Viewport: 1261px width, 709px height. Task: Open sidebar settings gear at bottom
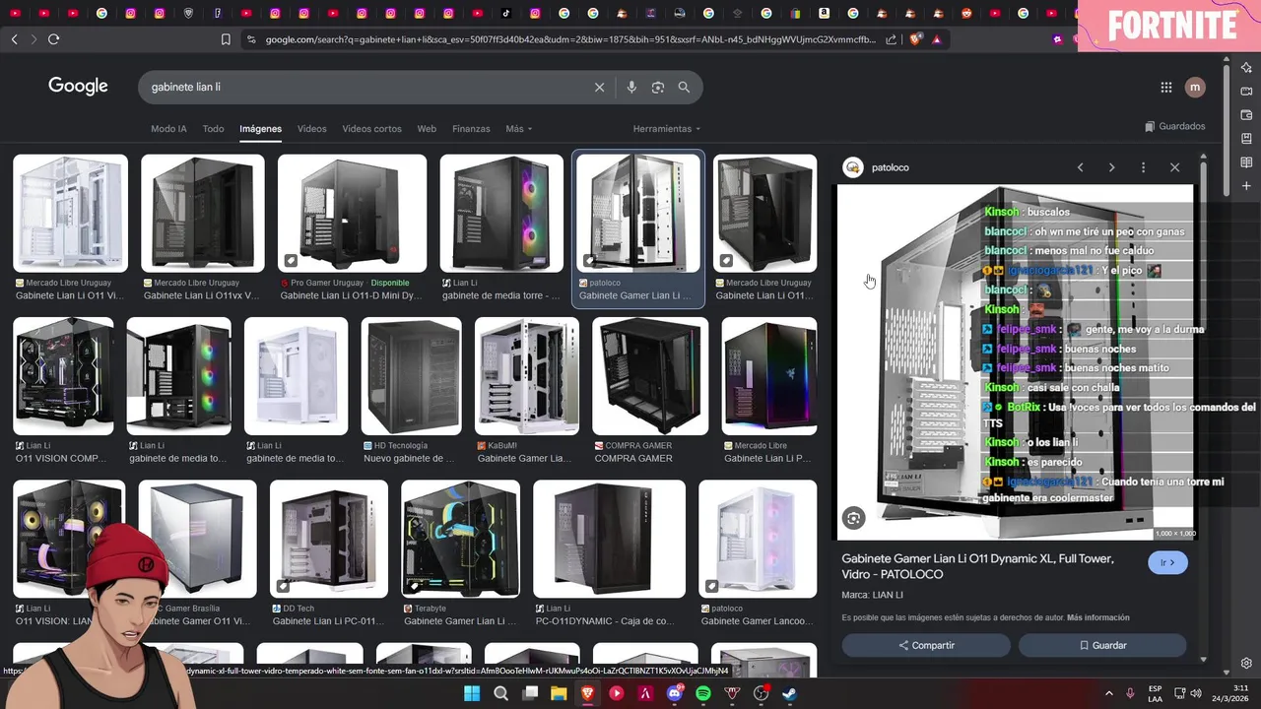pos(1246,664)
